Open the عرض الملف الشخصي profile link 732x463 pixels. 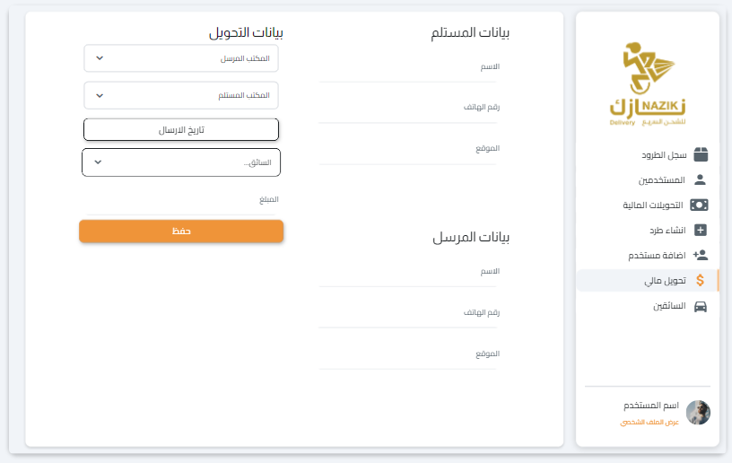click(x=649, y=422)
